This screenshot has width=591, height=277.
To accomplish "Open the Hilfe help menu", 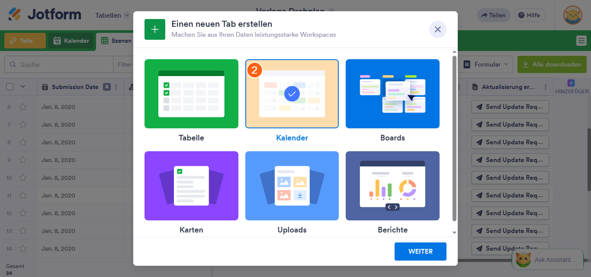I will click(529, 15).
